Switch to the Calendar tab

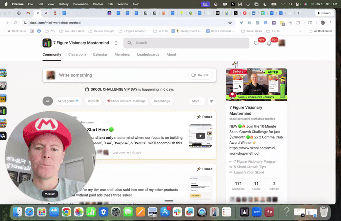100,55
